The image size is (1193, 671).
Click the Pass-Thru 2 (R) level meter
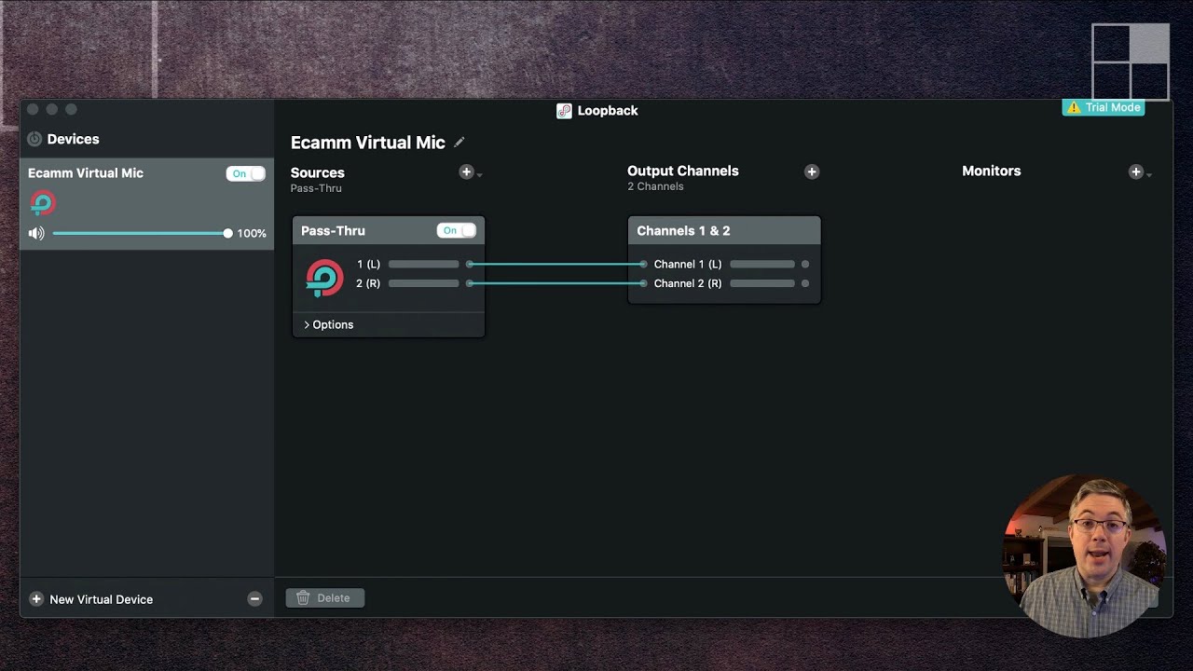tap(424, 283)
